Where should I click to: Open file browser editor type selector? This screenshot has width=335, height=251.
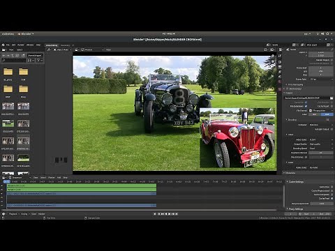point(3,50)
